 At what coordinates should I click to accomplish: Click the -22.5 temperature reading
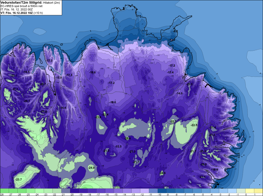point(194,125)
